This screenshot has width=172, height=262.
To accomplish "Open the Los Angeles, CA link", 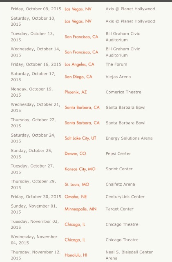I will click(x=79, y=65).
